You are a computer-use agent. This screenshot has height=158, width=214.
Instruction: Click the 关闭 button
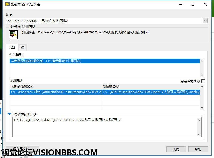[x=176, y=149]
